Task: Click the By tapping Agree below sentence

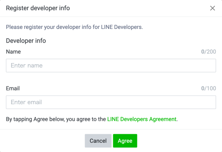Action: (92, 119)
